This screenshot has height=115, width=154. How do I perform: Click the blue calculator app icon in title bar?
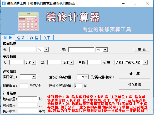pyautogui.click(x=4, y=3)
